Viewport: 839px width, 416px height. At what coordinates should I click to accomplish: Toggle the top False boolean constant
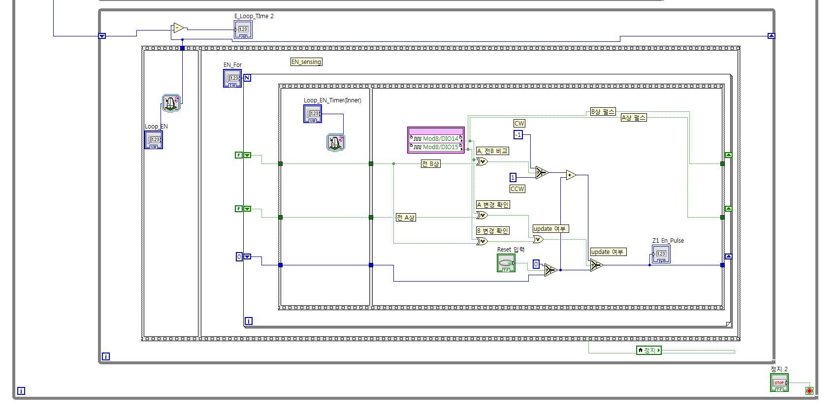[239, 155]
